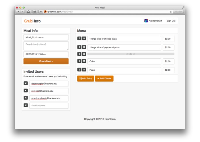Image resolution: width=200 pixels, height=142 pixels.
Task: Click the date field 09/20/2013 12:00 am
Action: [46, 54]
